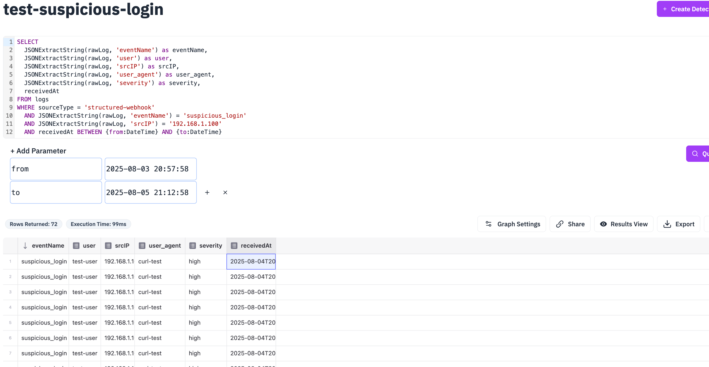This screenshot has width=709, height=367.
Task: Toggle sort order on the eventName column
Action: tap(25, 245)
